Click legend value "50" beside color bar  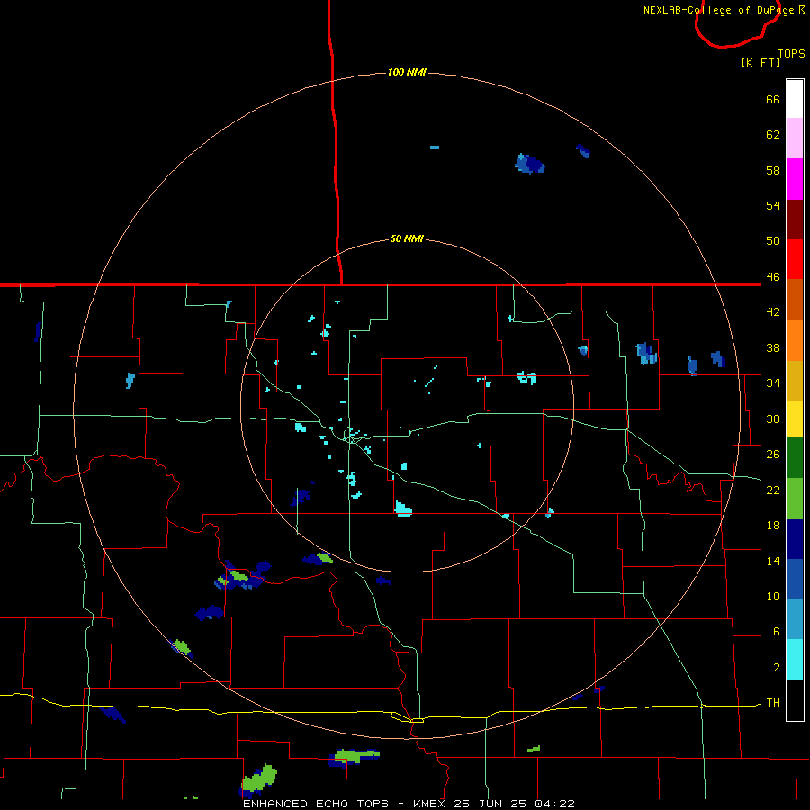point(773,240)
